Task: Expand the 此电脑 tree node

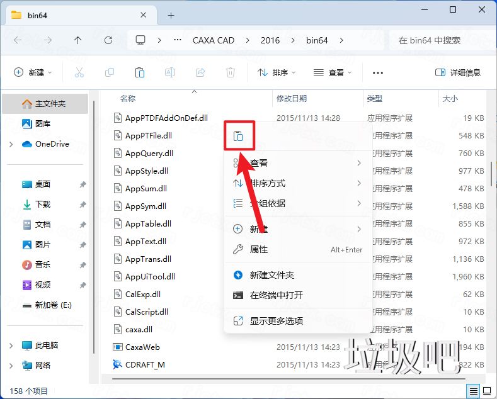Action: pyautogui.click(x=11, y=346)
